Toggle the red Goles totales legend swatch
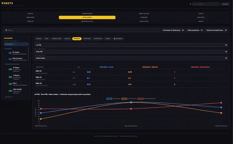 (x=140, y=99)
